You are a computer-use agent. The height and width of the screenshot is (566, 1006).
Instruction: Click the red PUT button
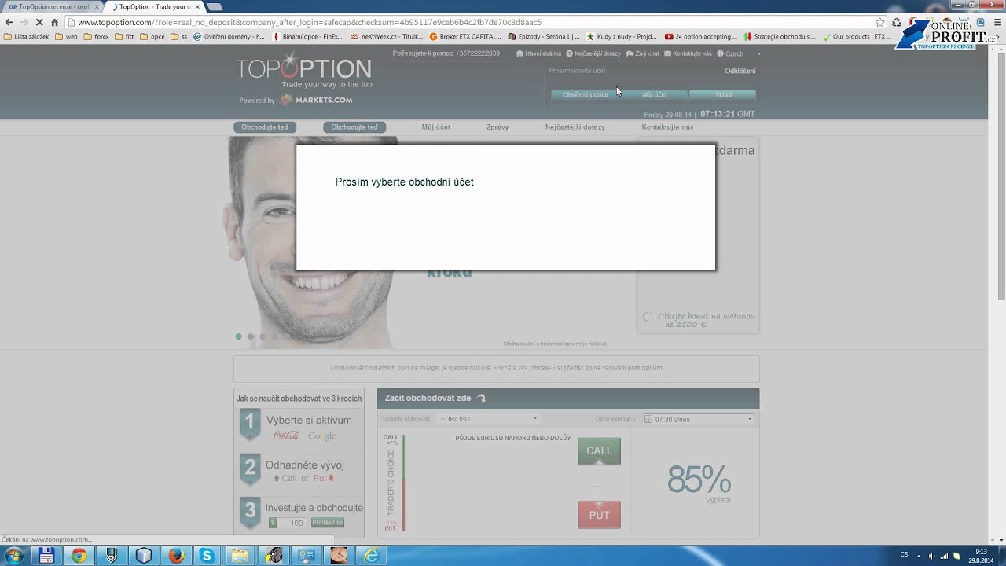tap(599, 515)
